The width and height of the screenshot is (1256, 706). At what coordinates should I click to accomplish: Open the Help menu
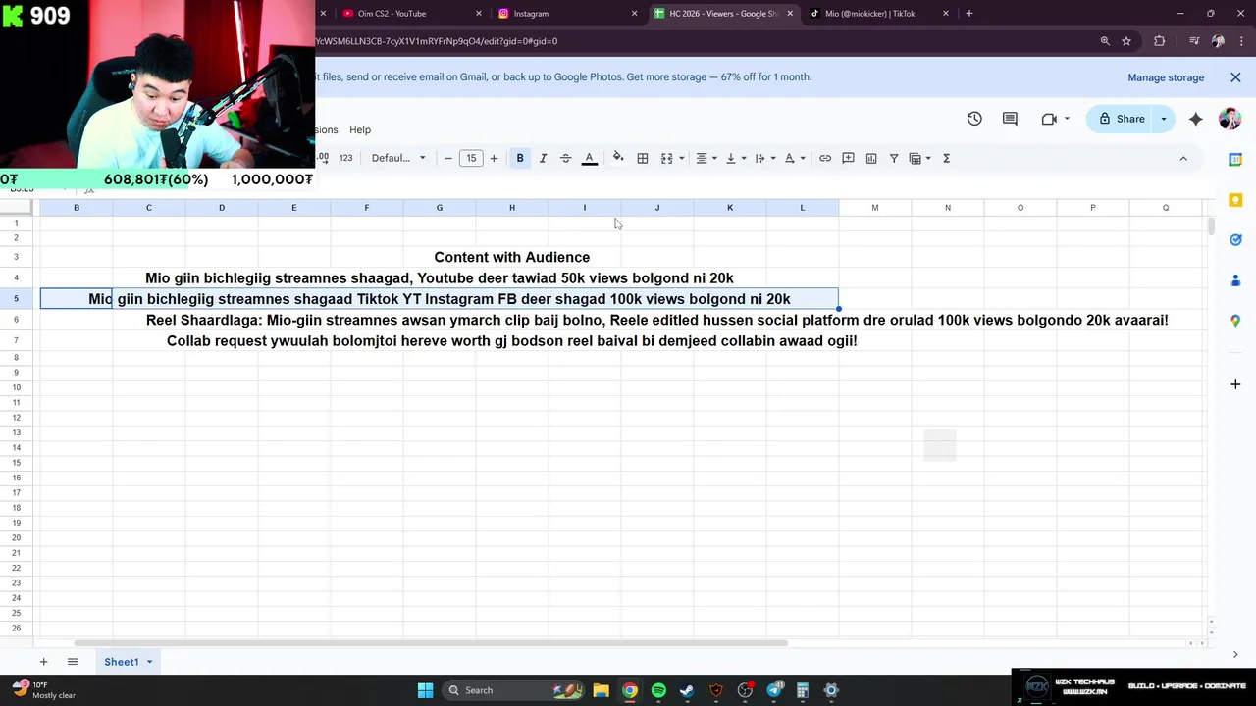(360, 129)
